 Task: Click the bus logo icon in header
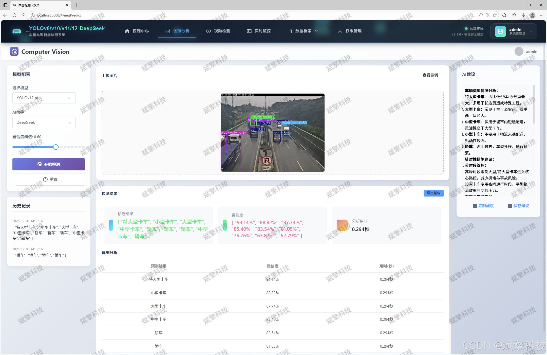tap(17, 31)
